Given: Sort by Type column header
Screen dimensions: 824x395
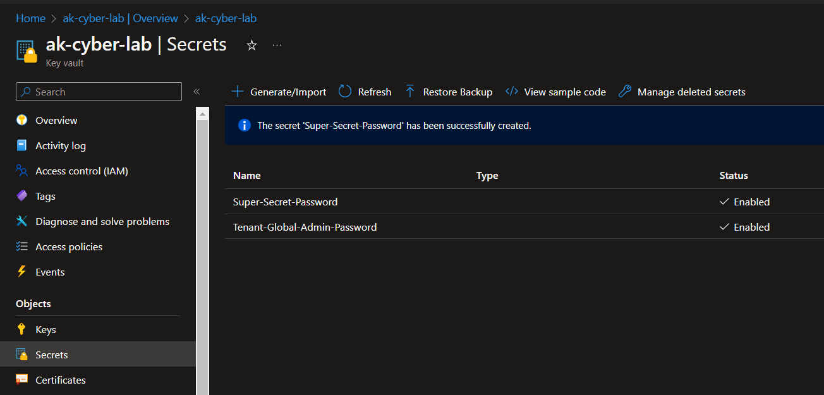Looking at the screenshot, I should [x=487, y=176].
